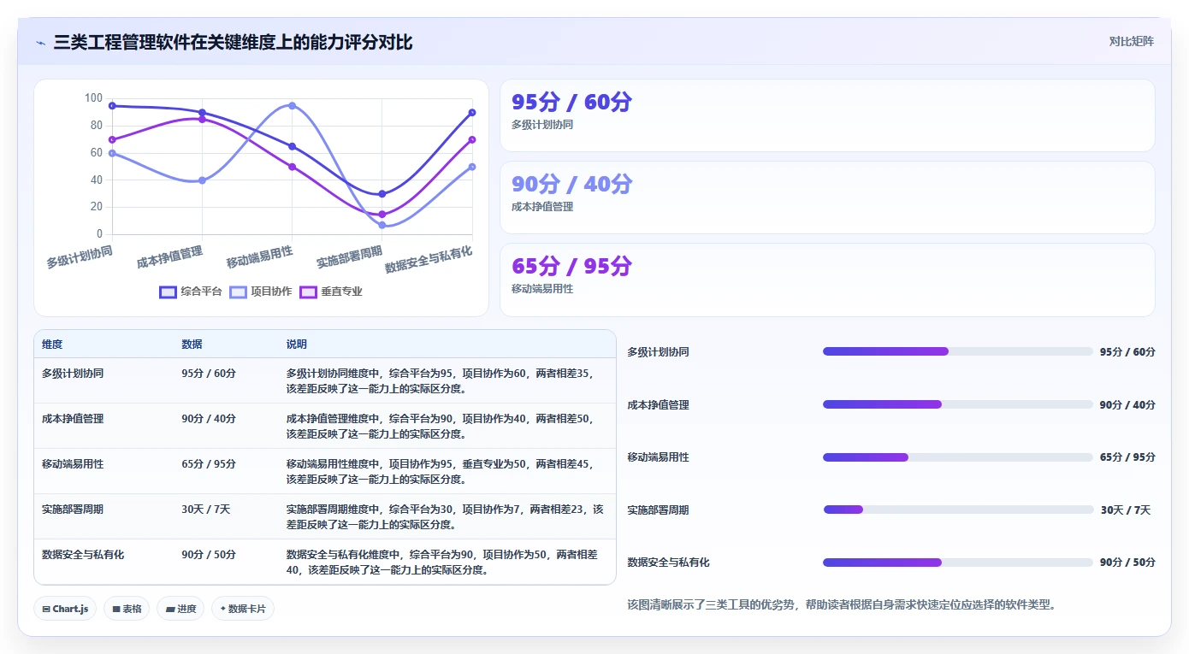The image size is (1189, 654).
Task: Click the 进度 tag button
Action: coord(180,609)
